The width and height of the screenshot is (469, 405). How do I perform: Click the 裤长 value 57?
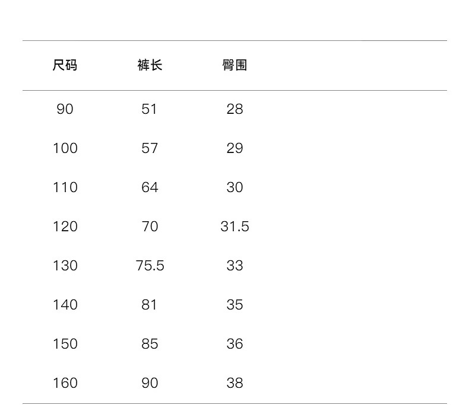(x=150, y=148)
